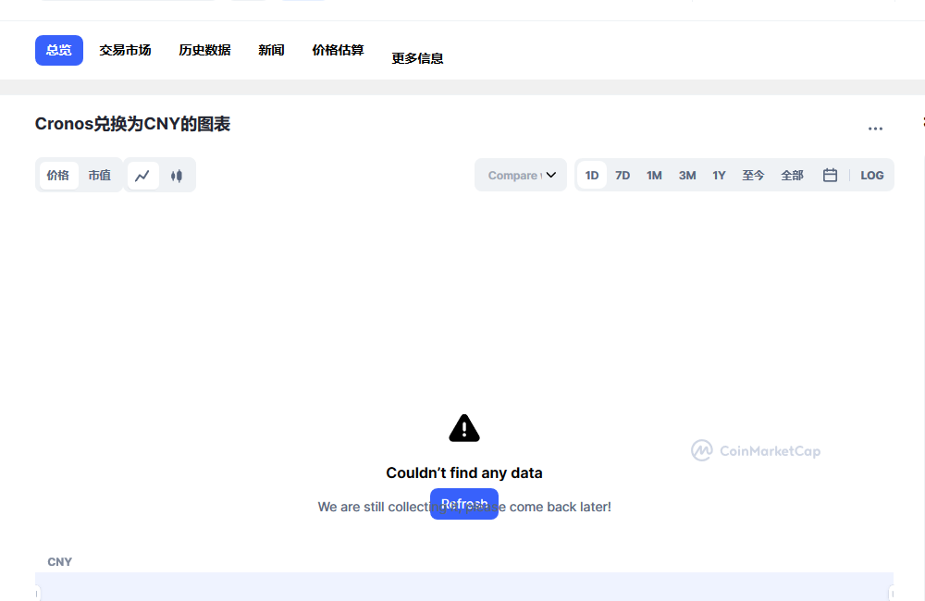Viewport: 925px width, 601px height.
Task: Open the 总览 overview tab
Action: [x=59, y=50]
